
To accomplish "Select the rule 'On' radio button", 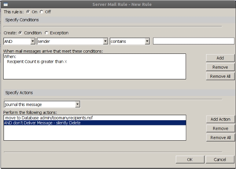I will [x=28, y=12].
